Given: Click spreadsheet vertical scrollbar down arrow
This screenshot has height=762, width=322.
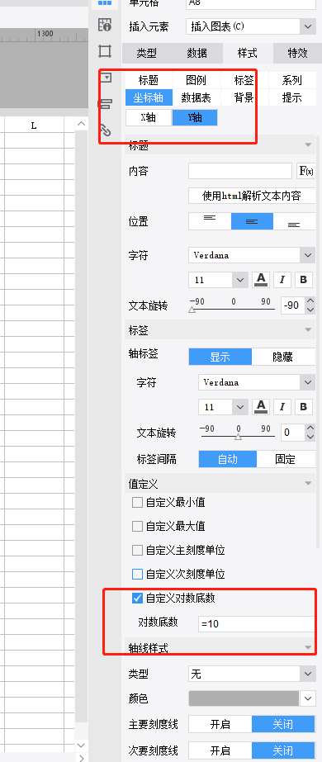Looking at the screenshot, I should click(81, 745).
